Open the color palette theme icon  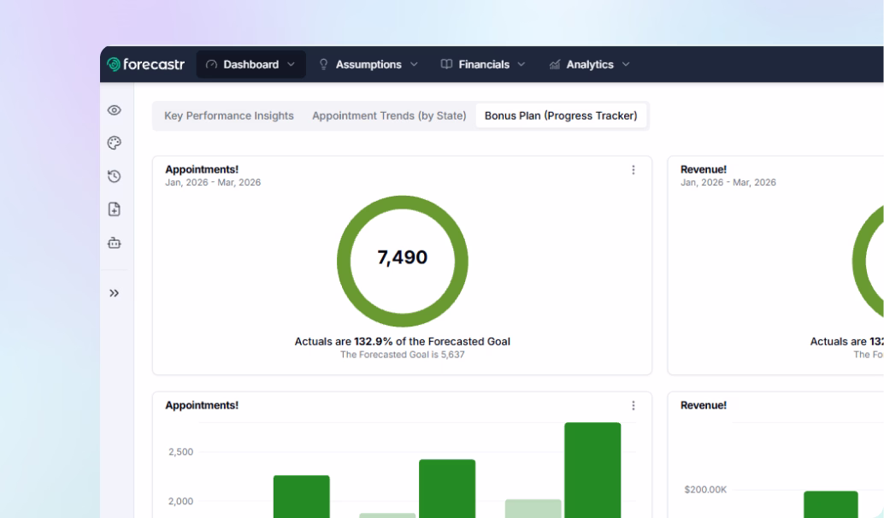(x=115, y=143)
